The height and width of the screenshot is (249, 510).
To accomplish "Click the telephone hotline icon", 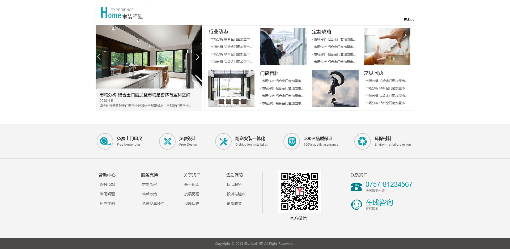I will (x=356, y=187).
